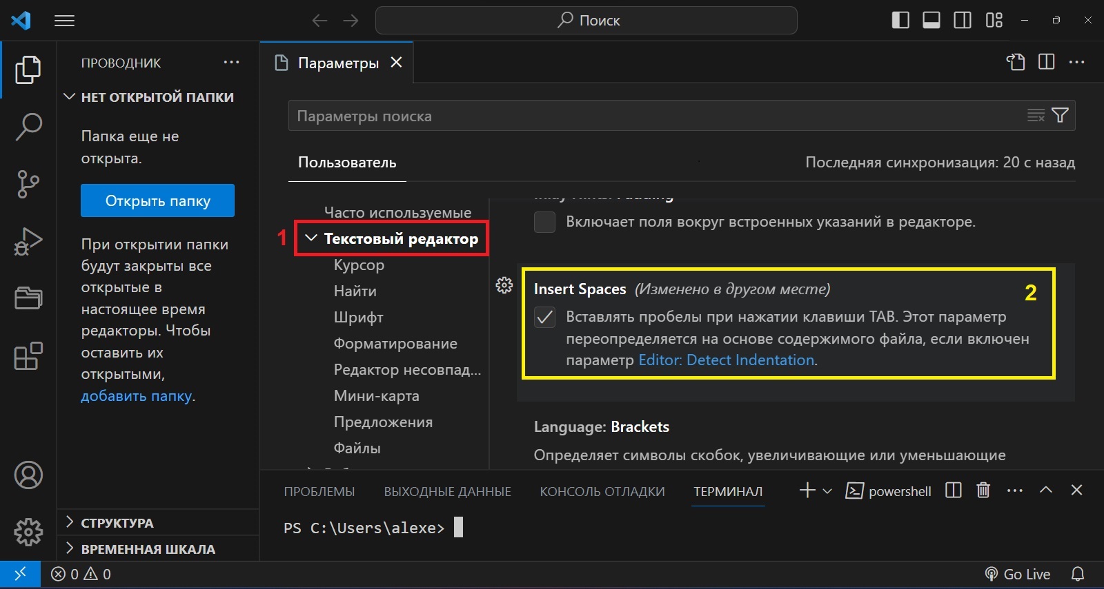
Task: Go back with the left arrow
Action: [319, 21]
